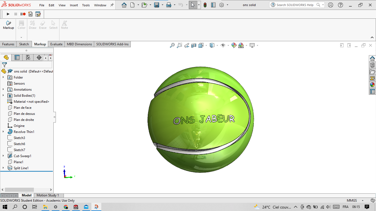Screen dimensions: 376x211
Task: Expand the Solid Bodies(1) tree node
Action: coord(3,96)
